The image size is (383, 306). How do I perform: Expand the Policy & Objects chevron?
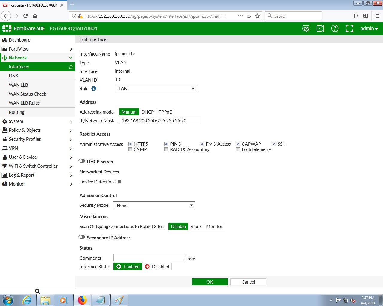71,130
